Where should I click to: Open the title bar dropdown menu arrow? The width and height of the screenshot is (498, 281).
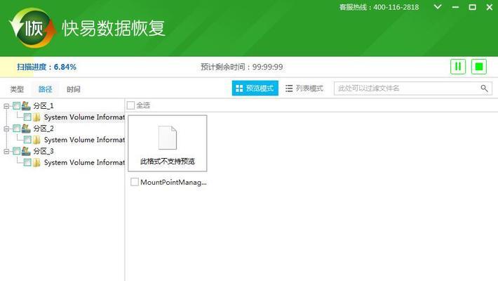(438, 7)
